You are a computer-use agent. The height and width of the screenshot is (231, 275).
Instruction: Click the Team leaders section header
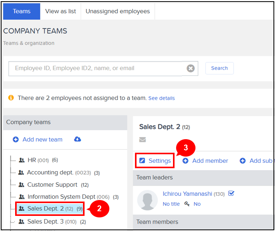204,178
